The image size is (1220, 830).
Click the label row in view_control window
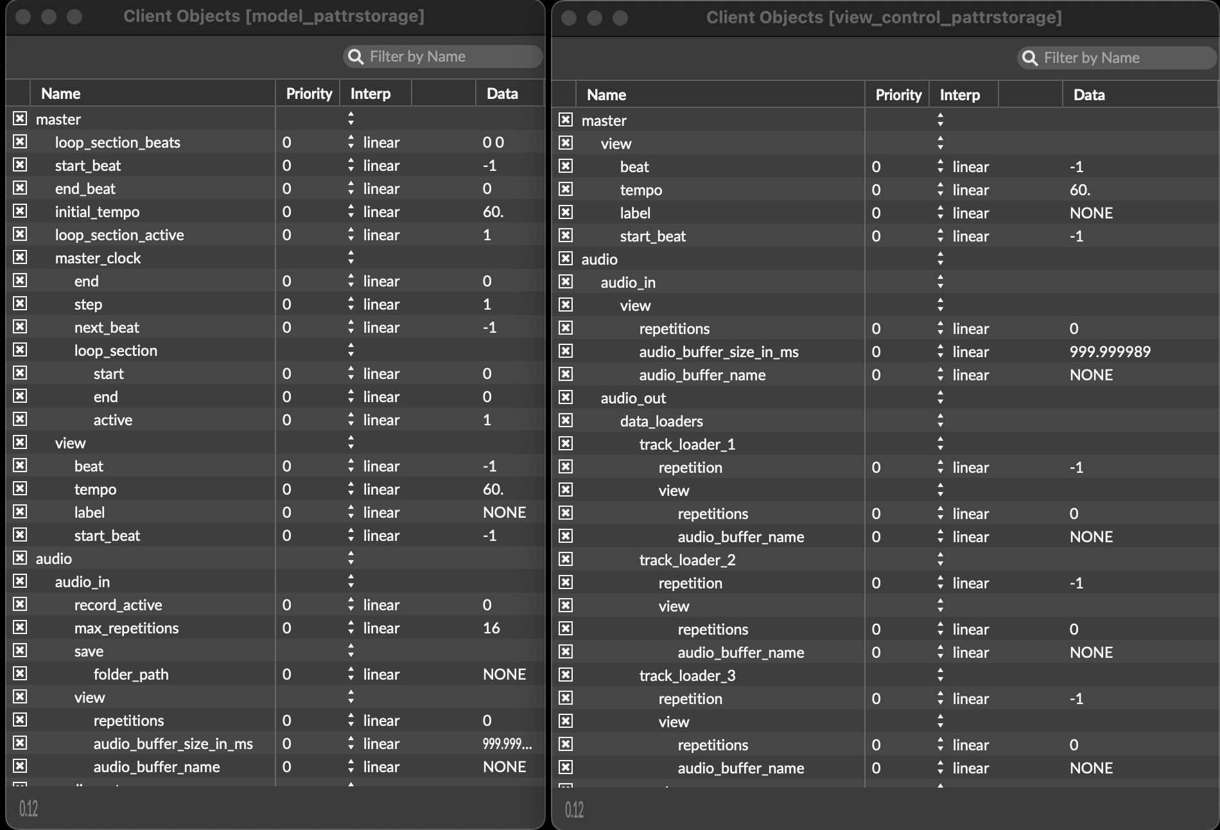885,213
